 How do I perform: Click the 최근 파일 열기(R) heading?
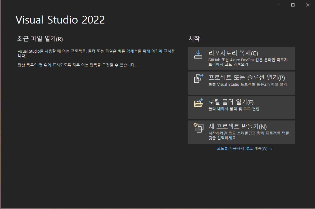(40, 39)
